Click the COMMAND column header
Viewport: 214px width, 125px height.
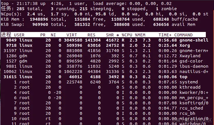(183, 35)
